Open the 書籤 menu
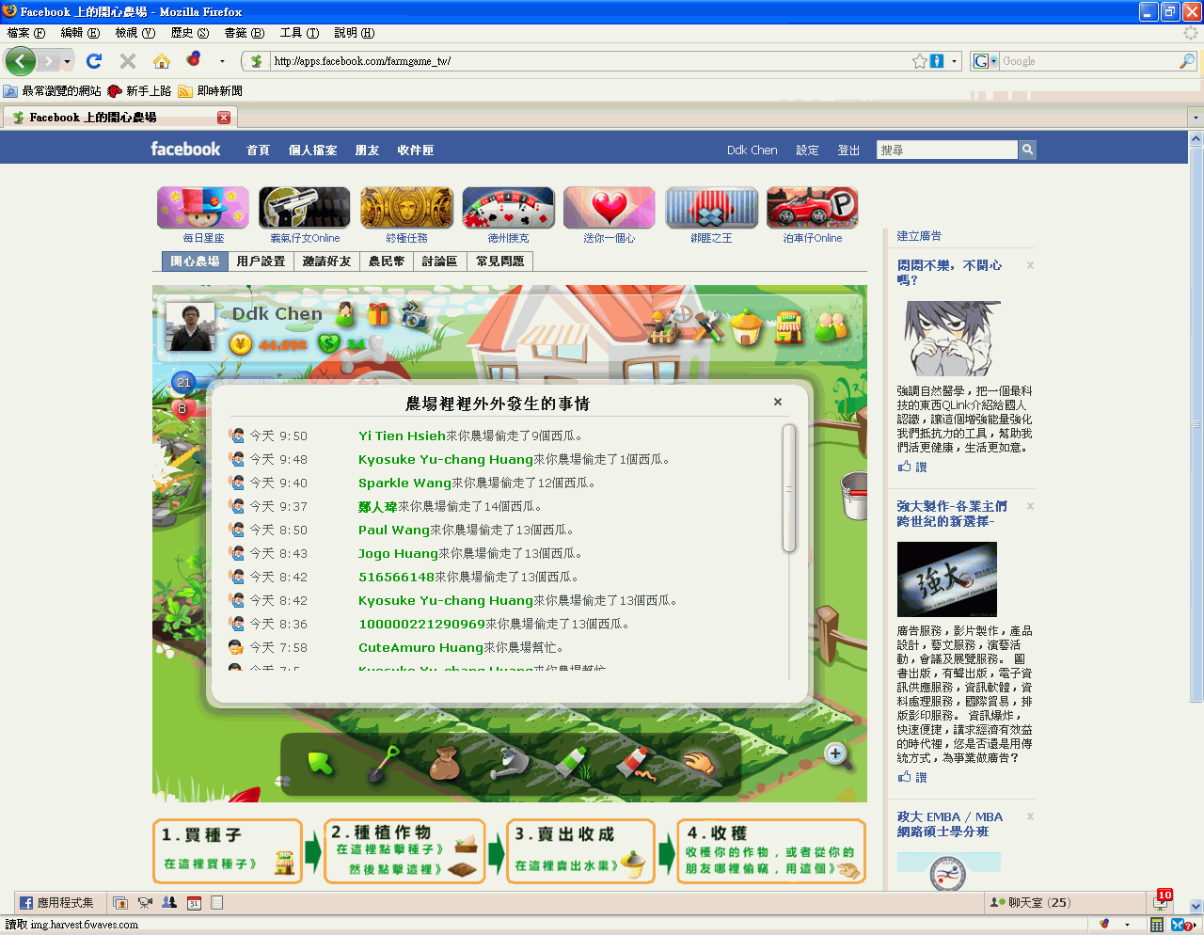Viewport: 1204px width, 935px height. 244,33
